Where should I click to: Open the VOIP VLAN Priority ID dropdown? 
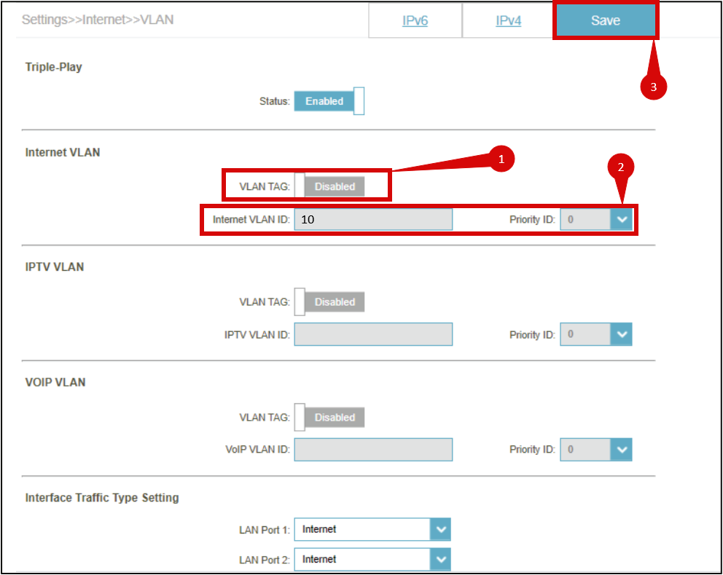point(595,450)
